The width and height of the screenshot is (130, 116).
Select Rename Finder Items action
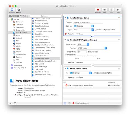click(43, 75)
